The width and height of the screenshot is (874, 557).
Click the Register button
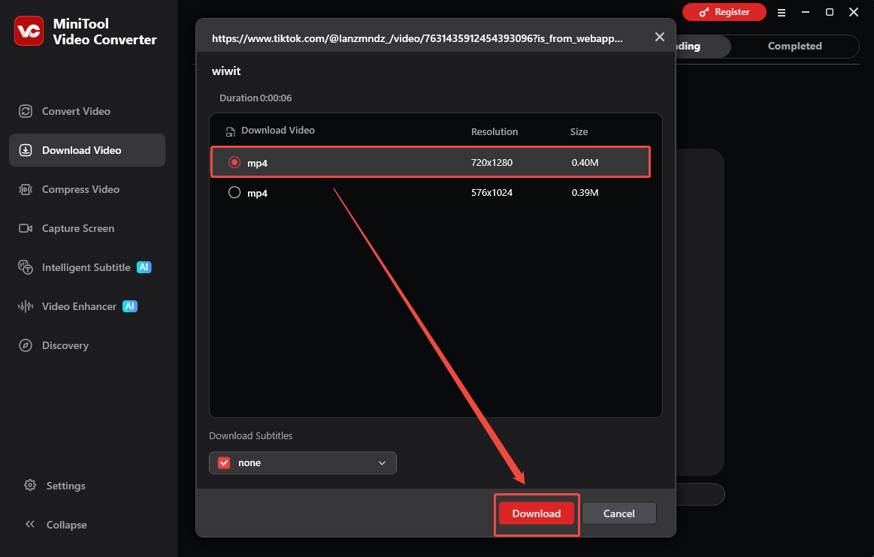pos(724,12)
